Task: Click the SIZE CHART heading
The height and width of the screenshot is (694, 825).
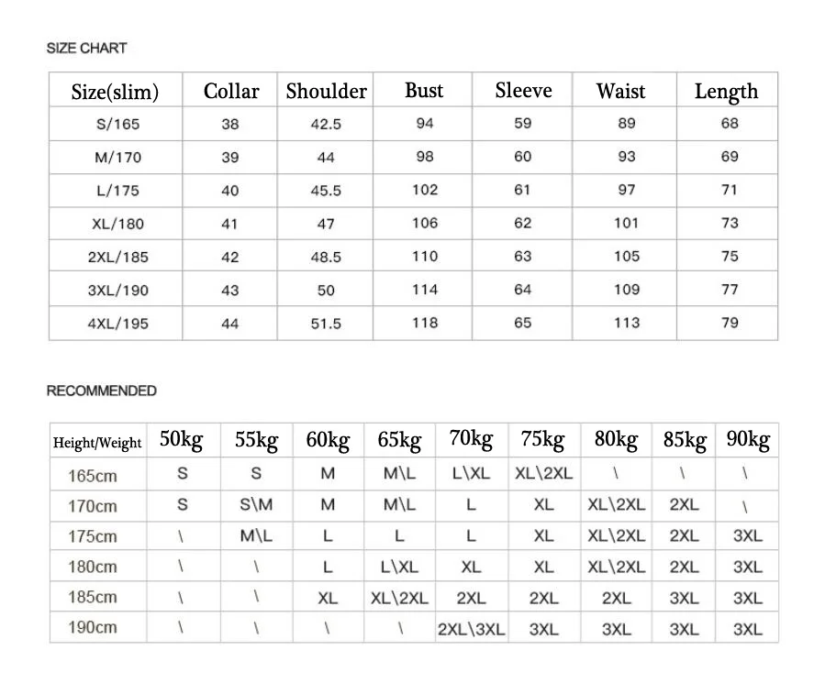Action: [86, 48]
